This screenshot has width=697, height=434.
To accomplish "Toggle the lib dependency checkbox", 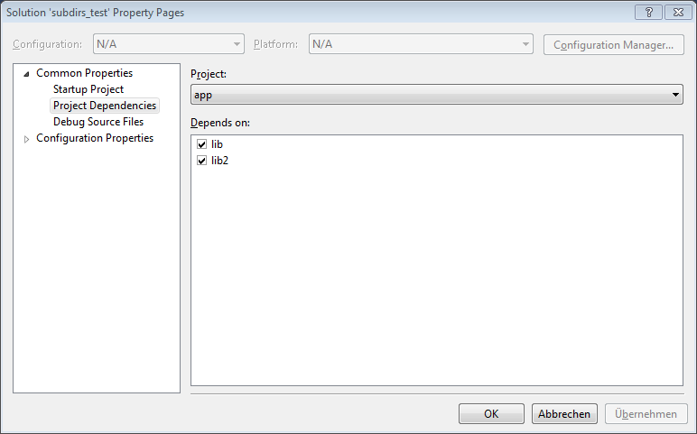I will click(x=202, y=144).
